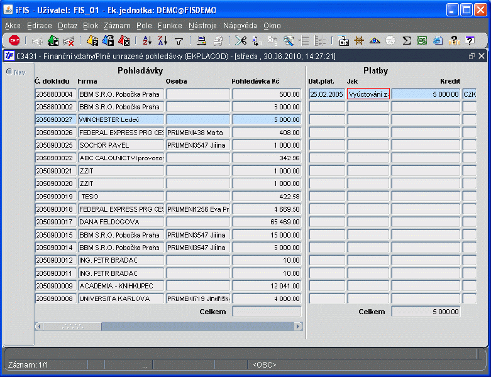Open the help question mark icon
Viewport: 491px width, 377px height.
470,40
